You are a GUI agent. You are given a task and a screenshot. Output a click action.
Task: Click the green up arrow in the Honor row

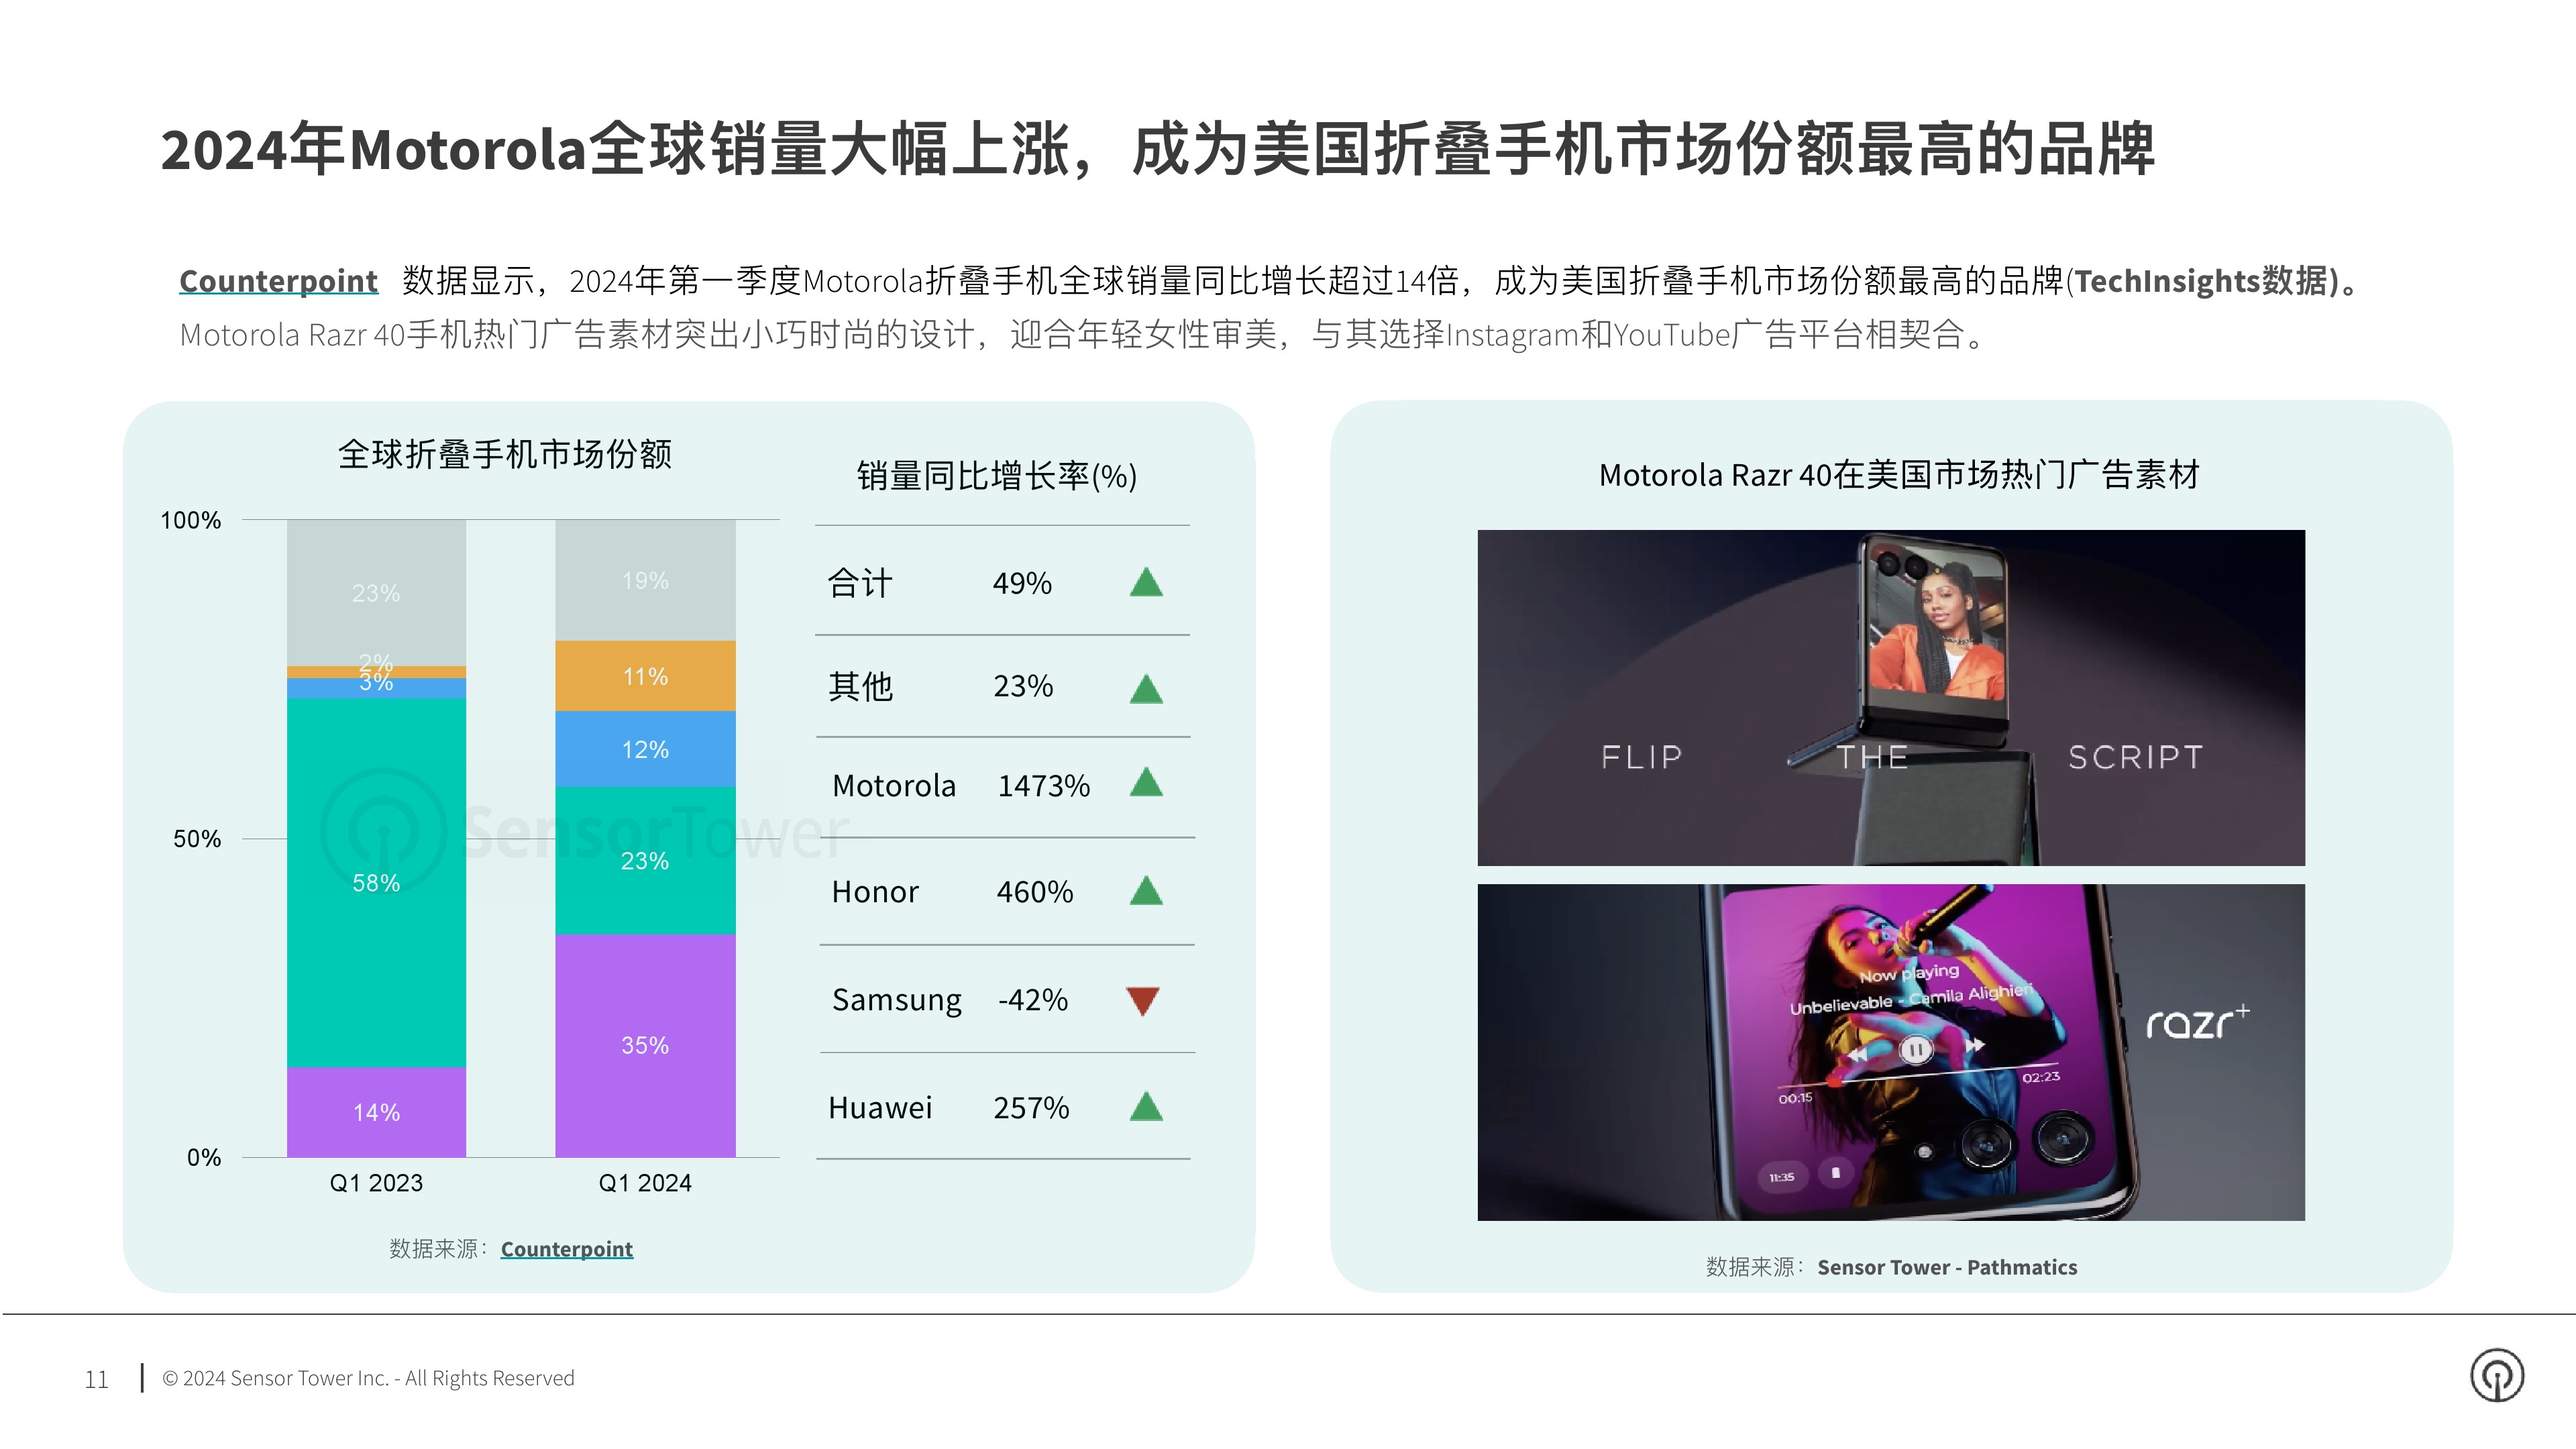[1146, 890]
